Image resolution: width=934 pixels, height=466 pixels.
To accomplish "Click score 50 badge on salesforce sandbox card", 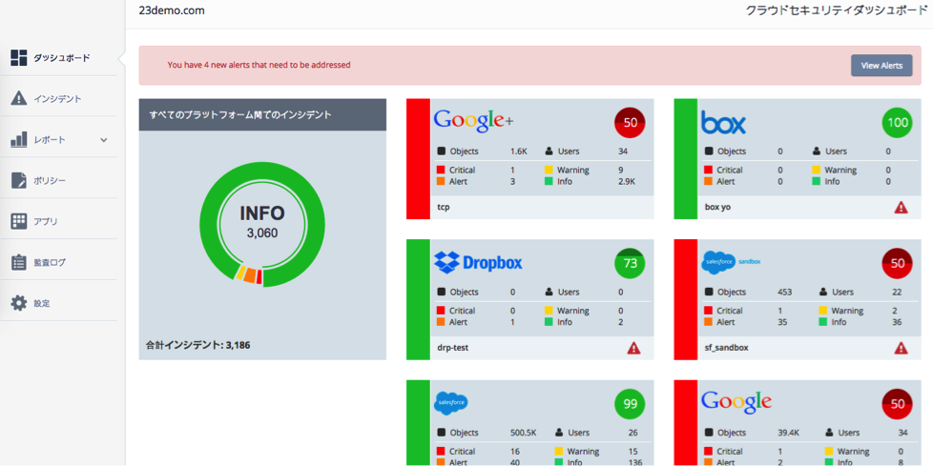I will pos(898,264).
